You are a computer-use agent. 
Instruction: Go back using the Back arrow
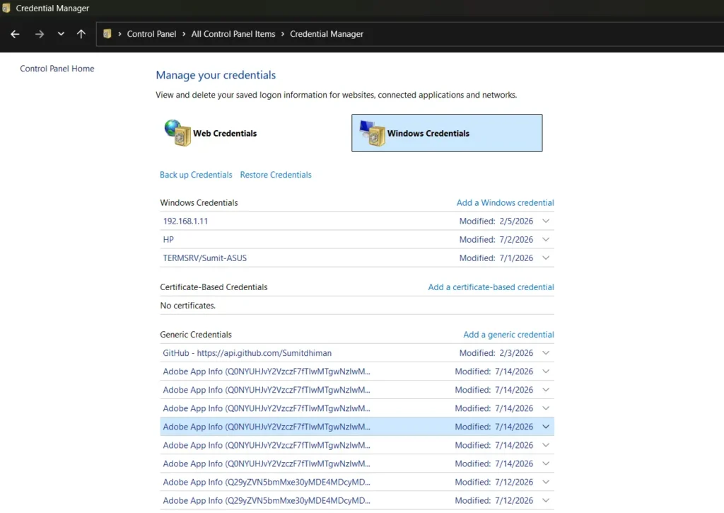(15, 34)
